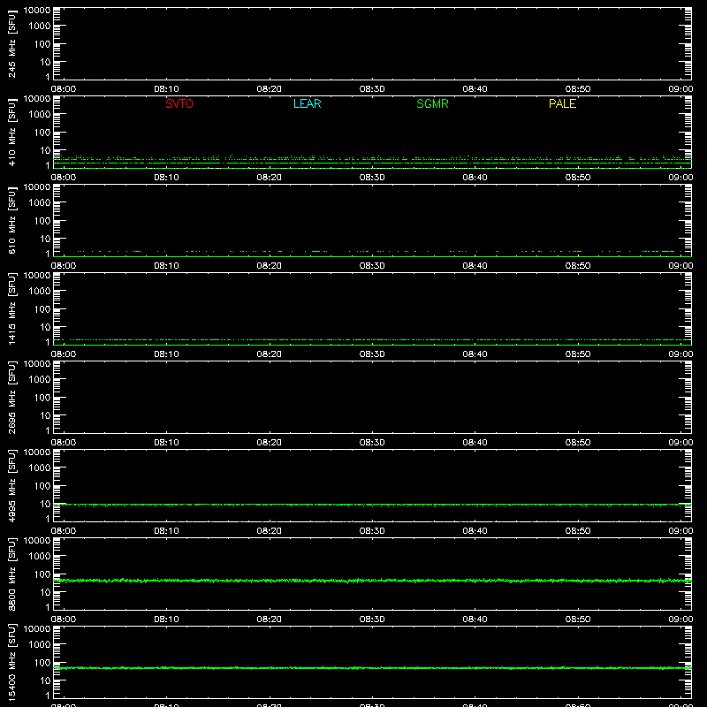Select the 4995 MHz [SFU] axis title
The image size is (707, 707).
11,485
